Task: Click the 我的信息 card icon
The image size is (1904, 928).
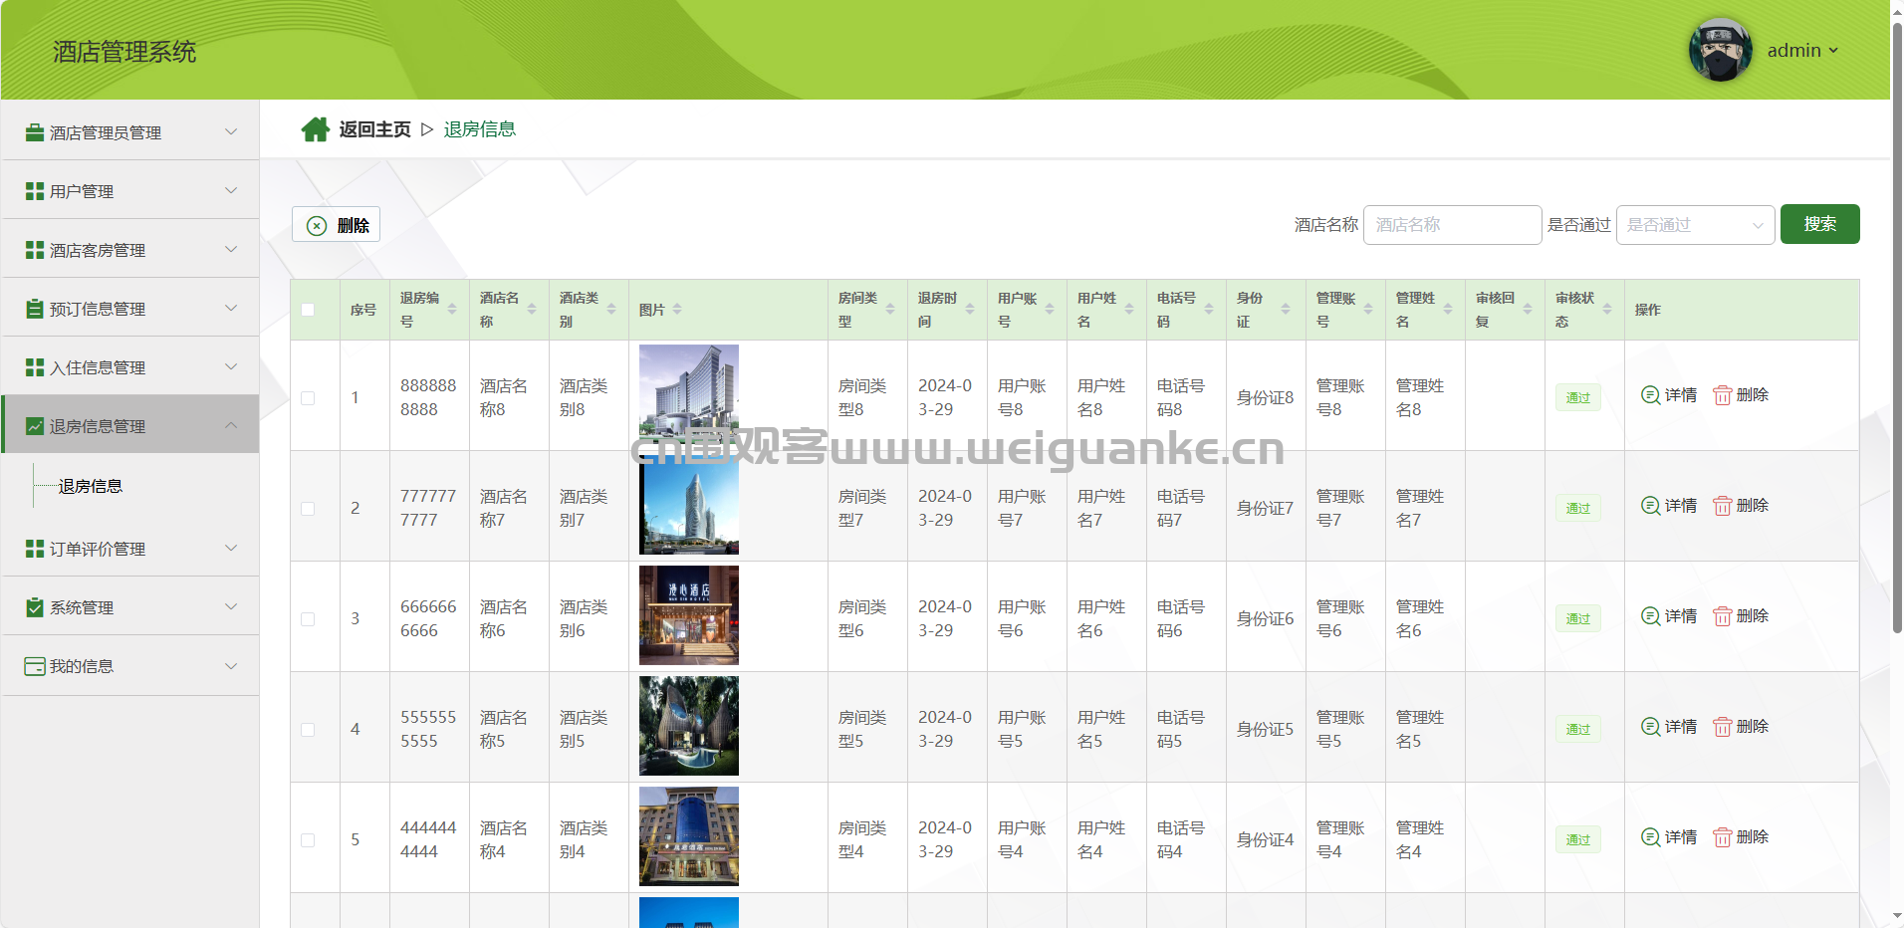Action: pyautogui.click(x=35, y=666)
